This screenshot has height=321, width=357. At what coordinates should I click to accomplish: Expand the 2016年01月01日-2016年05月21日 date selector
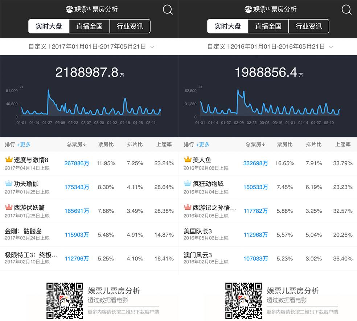pos(270,47)
